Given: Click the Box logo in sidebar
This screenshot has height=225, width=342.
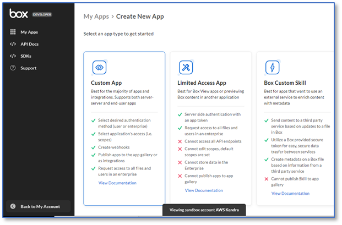Looking at the screenshot, I should coord(19,14).
